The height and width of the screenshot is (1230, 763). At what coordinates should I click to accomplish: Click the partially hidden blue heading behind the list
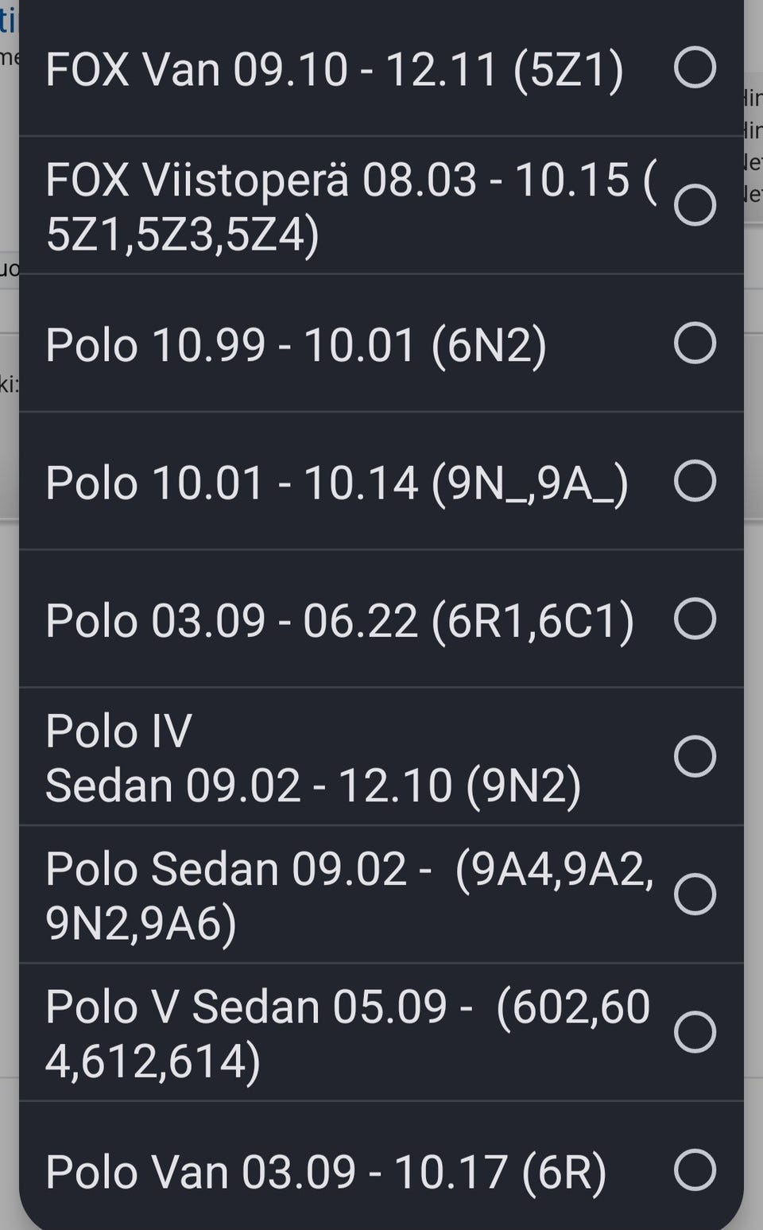(8, 20)
